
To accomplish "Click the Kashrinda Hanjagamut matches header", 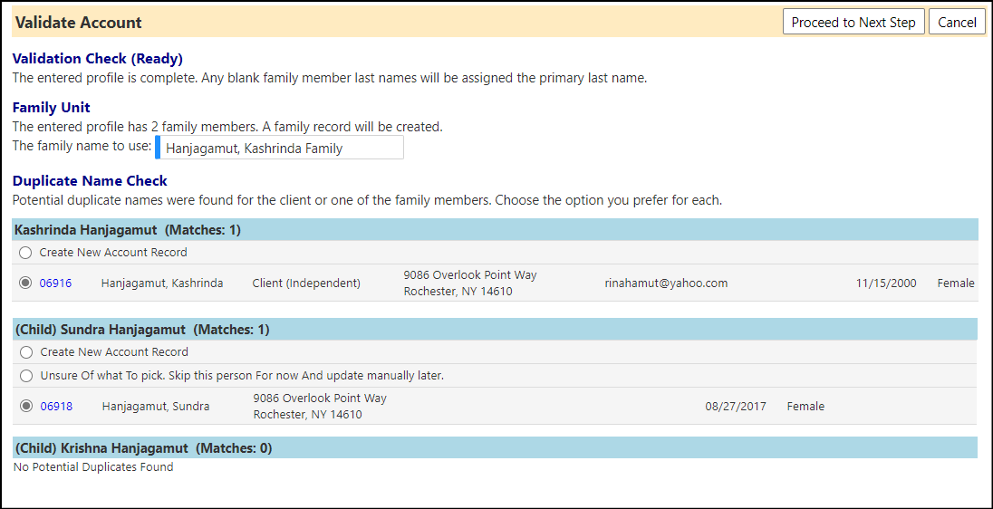I will coord(495,230).
